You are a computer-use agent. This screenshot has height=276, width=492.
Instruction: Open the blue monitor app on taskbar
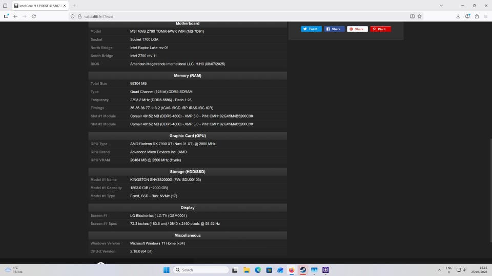coord(314,270)
